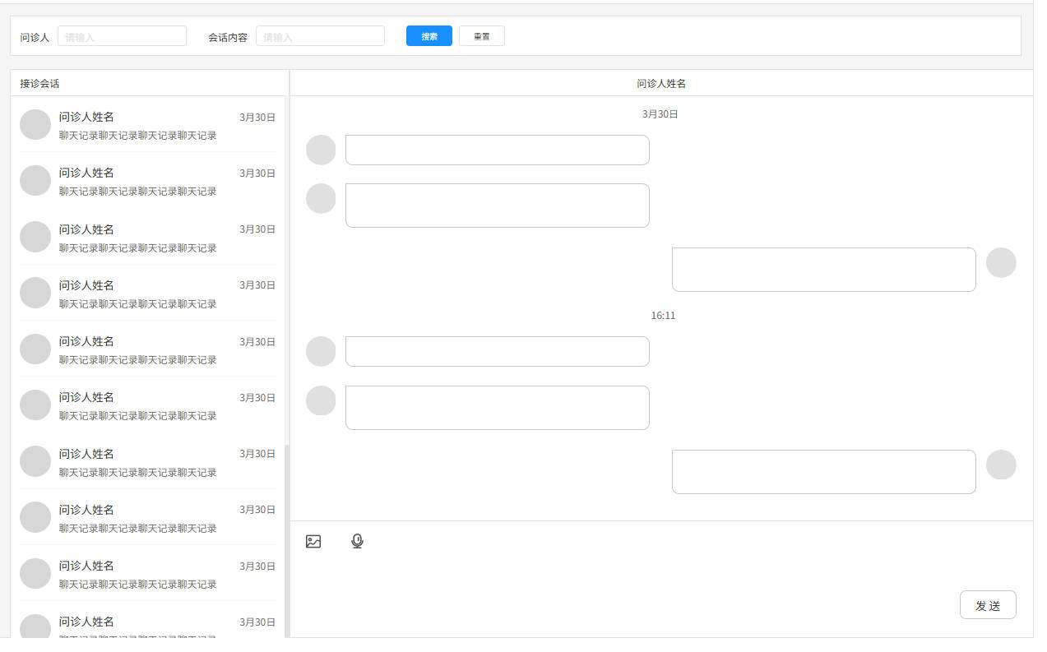The image size is (1047, 652).
Task: Select the fifth conversation list entry
Action: [x=148, y=349]
